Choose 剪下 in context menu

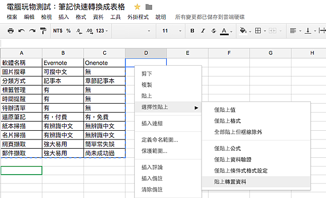(168, 74)
